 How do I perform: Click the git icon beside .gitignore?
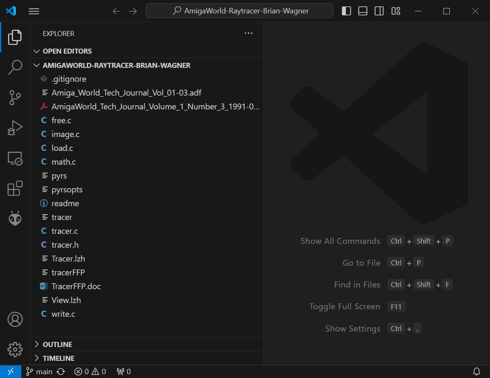[44, 79]
